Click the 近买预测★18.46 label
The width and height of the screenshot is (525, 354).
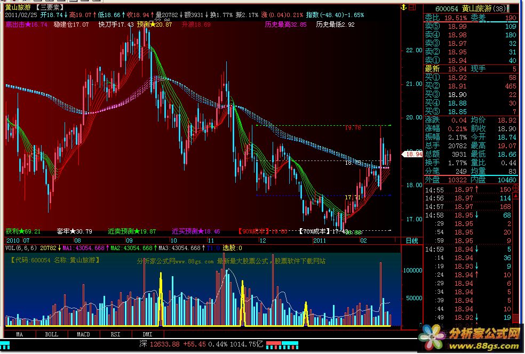tap(196, 231)
